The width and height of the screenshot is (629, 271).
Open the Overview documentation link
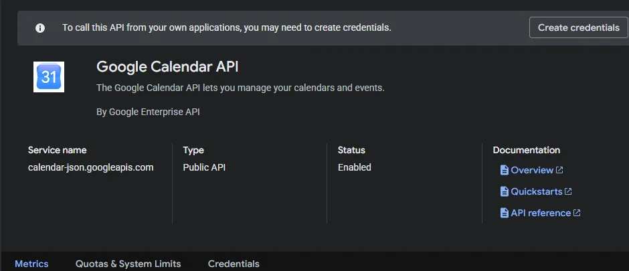[x=532, y=170]
